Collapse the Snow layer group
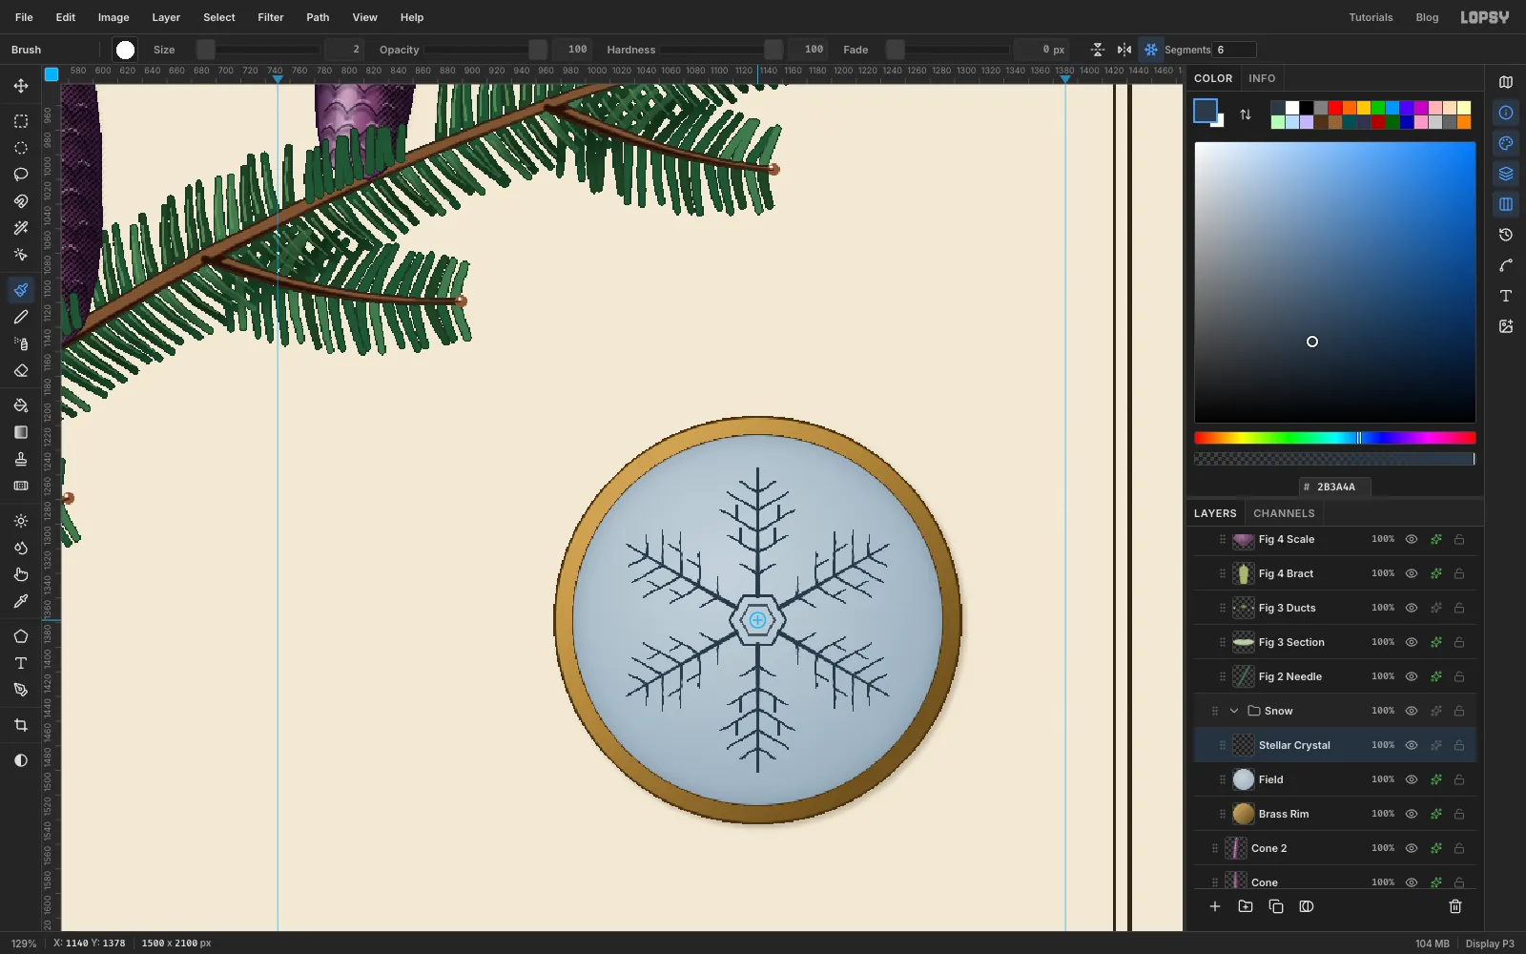This screenshot has width=1526, height=954. coord(1234,711)
